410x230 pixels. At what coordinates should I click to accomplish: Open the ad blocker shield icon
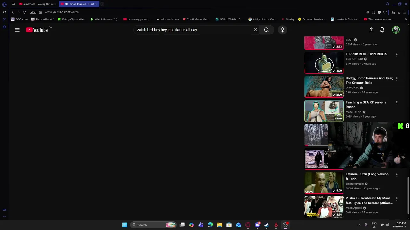pyautogui.click(x=379, y=12)
